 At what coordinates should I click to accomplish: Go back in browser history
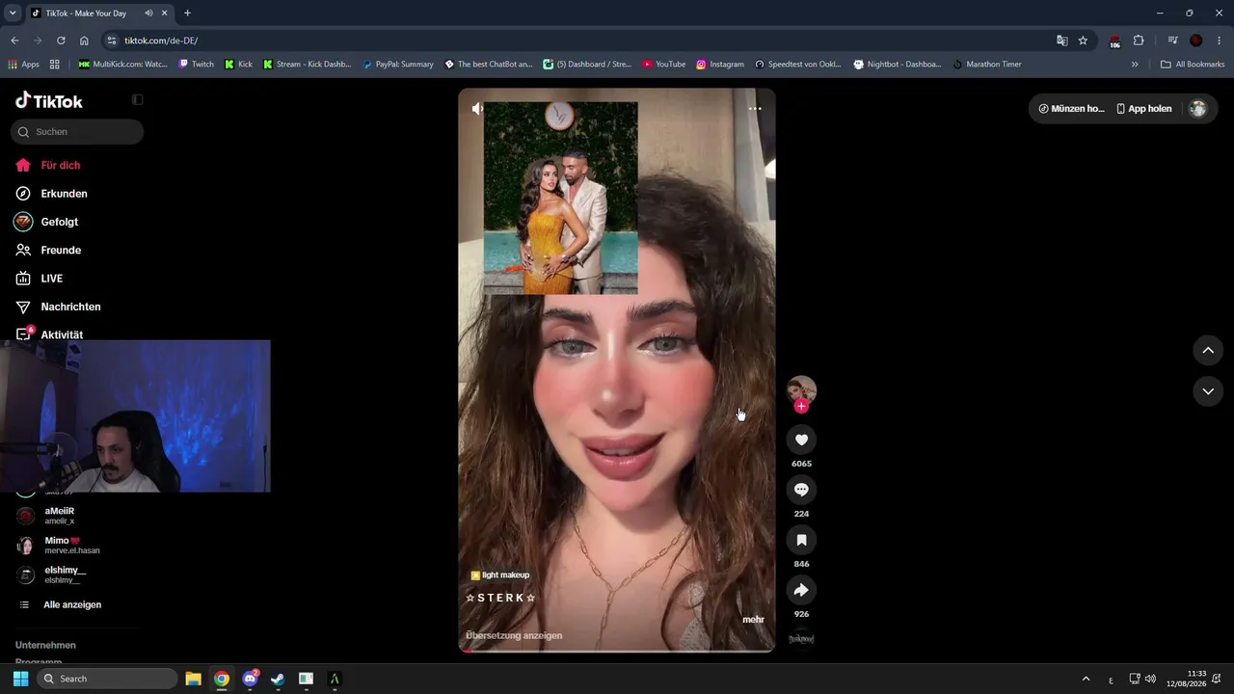click(14, 40)
